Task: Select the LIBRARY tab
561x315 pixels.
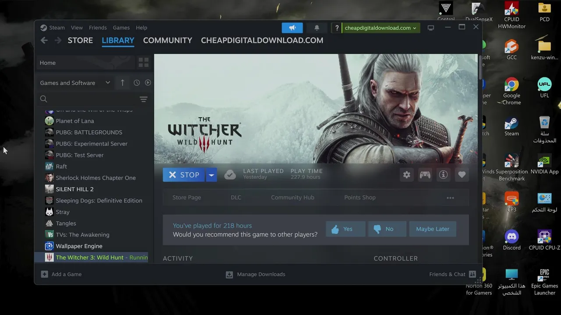Action: tap(118, 40)
